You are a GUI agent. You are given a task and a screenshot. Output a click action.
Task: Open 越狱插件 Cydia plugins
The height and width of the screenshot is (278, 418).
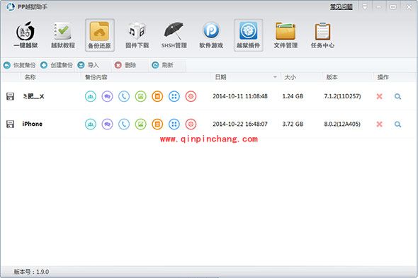(248, 35)
